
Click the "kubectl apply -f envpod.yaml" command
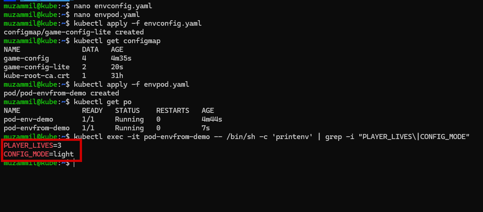pos(132,84)
